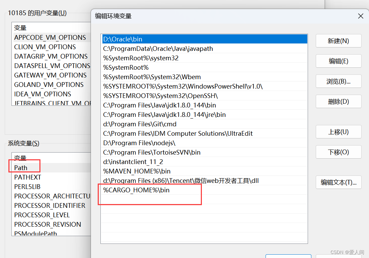The height and width of the screenshot is (258, 369).
Task: Select Path in system variables list
Action: click(52, 168)
